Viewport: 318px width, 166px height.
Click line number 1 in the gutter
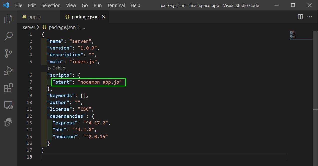(x=31, y=34)
